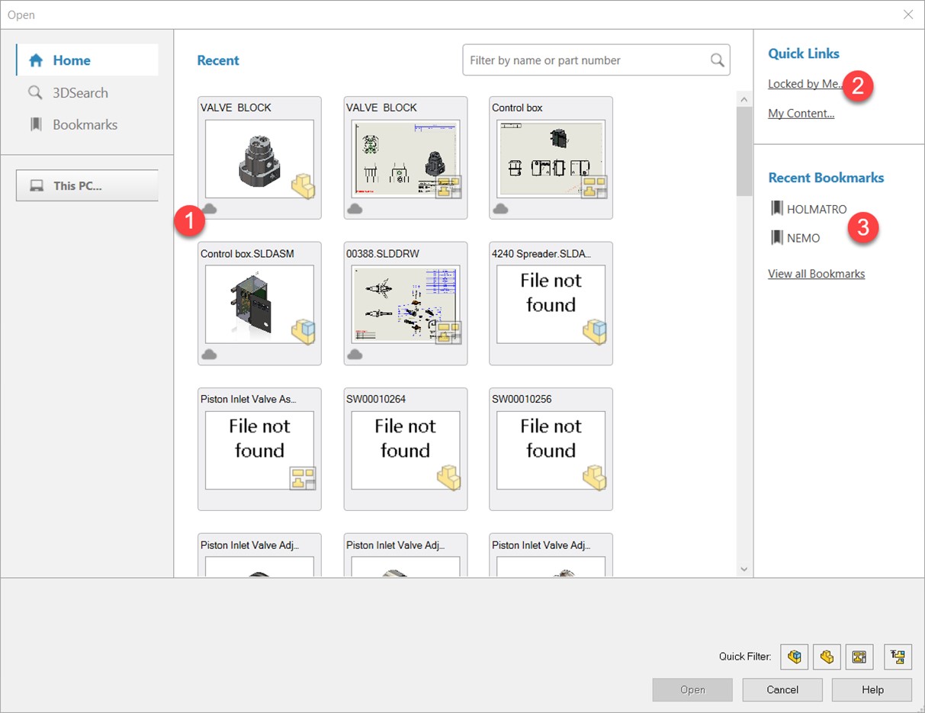Click the cloud icon under Control box.SLDASM
The image size is (925, 713).
[x=209, y=355]
